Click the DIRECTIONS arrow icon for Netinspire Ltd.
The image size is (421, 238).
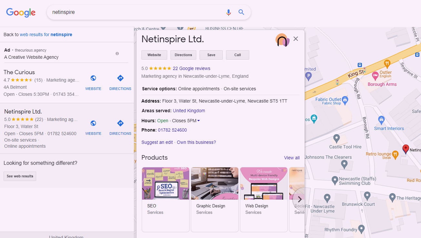[120, 123]
